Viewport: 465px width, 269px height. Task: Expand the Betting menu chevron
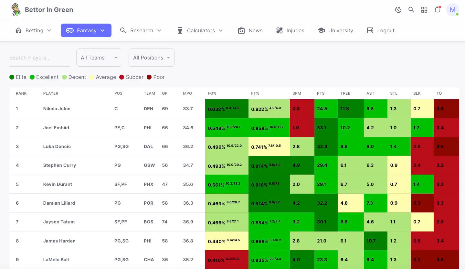(49, 30)
